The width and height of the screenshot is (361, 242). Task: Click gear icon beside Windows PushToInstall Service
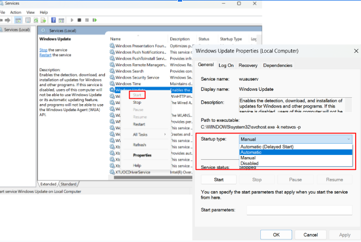112,58
